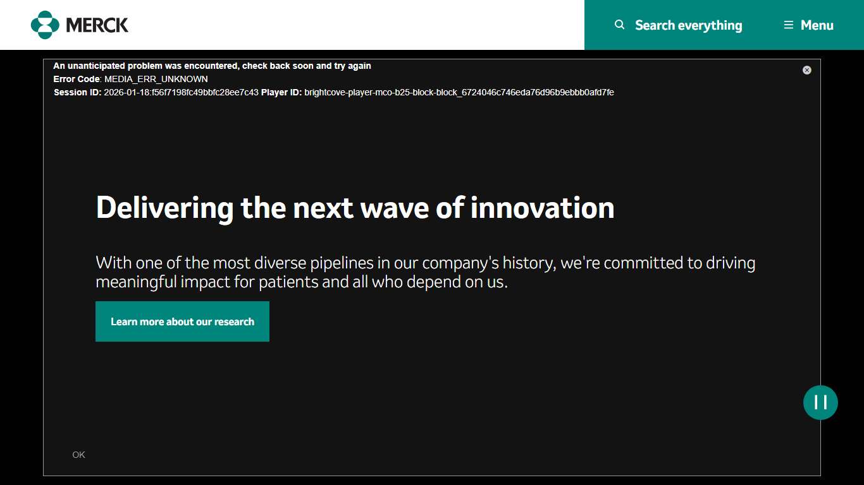The image size is (864, 485).
Task: Click the word innovation in the headline
Action: (x=542, y=207)
